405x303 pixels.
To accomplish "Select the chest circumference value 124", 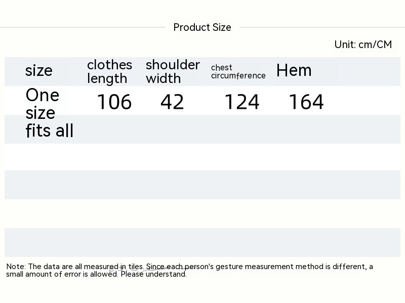I will click(x=241, y=102).
